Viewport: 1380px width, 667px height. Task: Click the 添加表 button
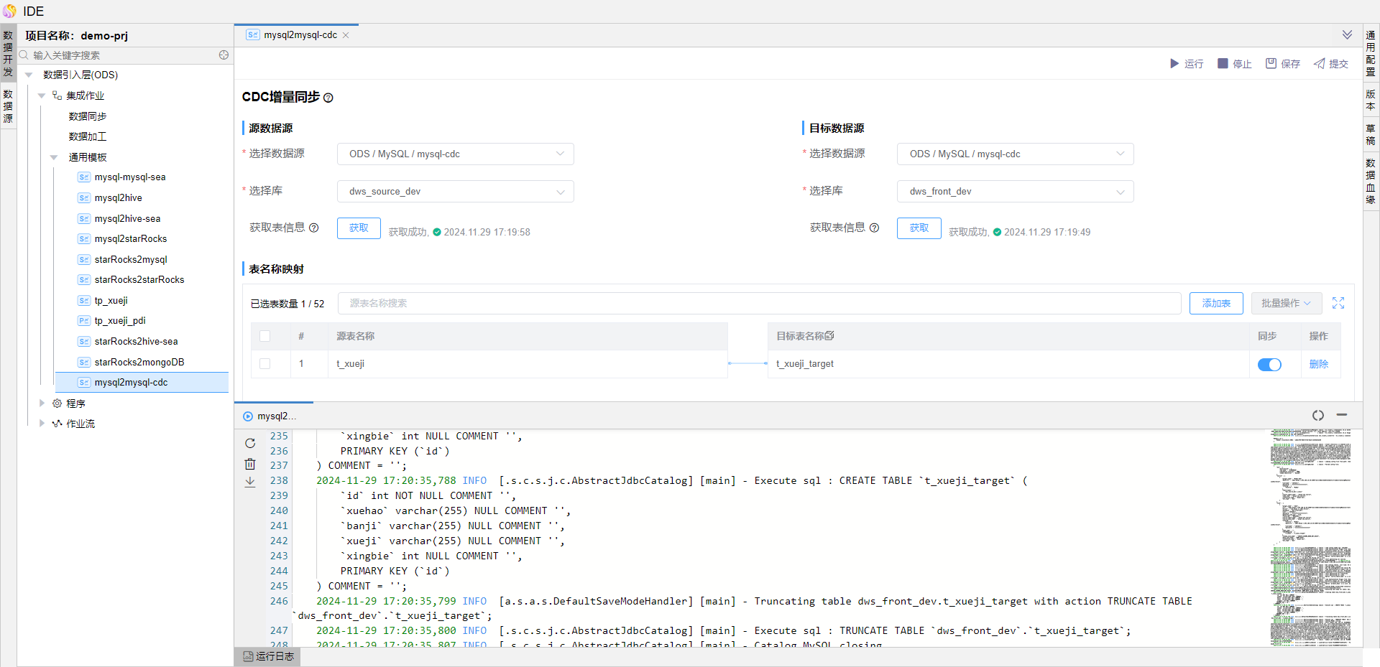(1216, 303)
